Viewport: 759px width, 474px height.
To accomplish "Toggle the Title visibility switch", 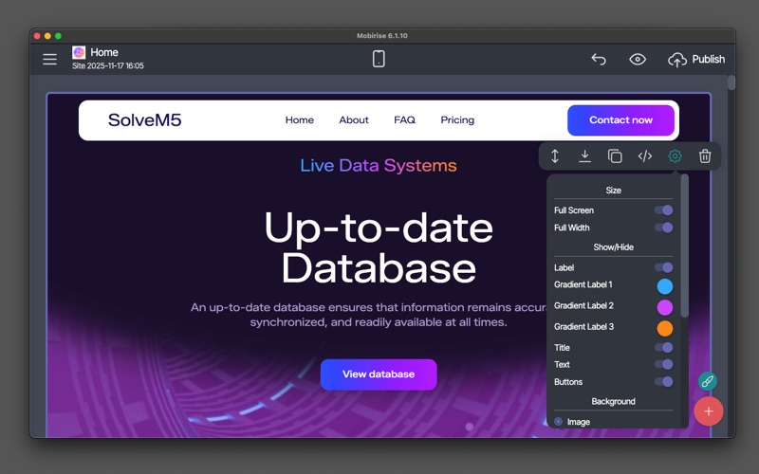I will pyautogui.click(x=663, y=347).
